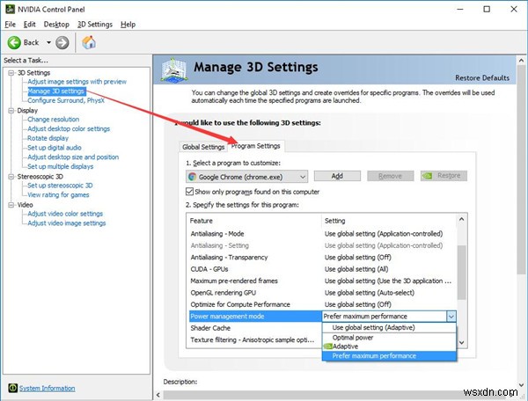Choose Prefer maximum performance option
The height and width of the screenshot is (401, 528).
pyautogui.click(x=389, y=356)
